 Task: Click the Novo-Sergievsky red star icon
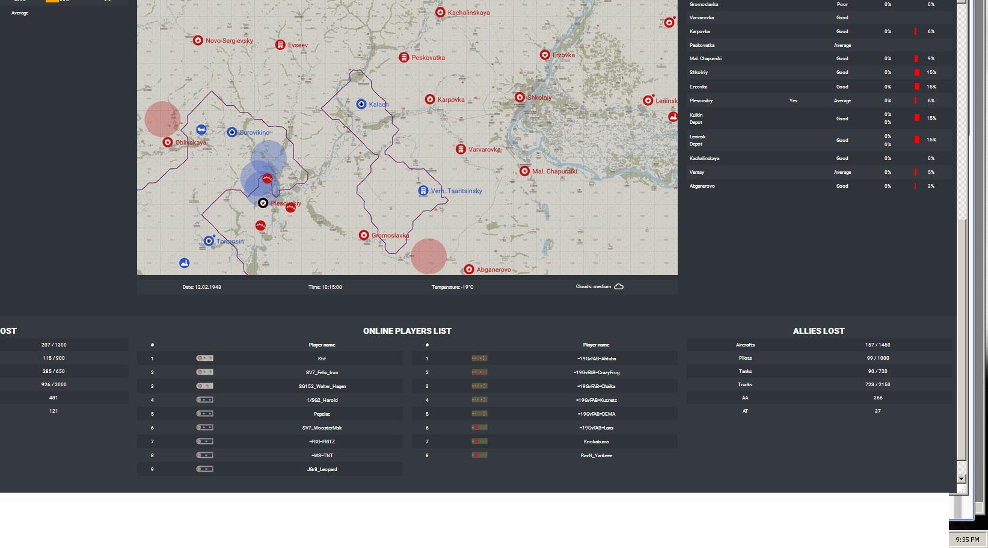point(198,40)
